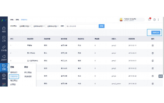Click the 序号 column header
The image size is (164, 103).
tap(12, 39)
